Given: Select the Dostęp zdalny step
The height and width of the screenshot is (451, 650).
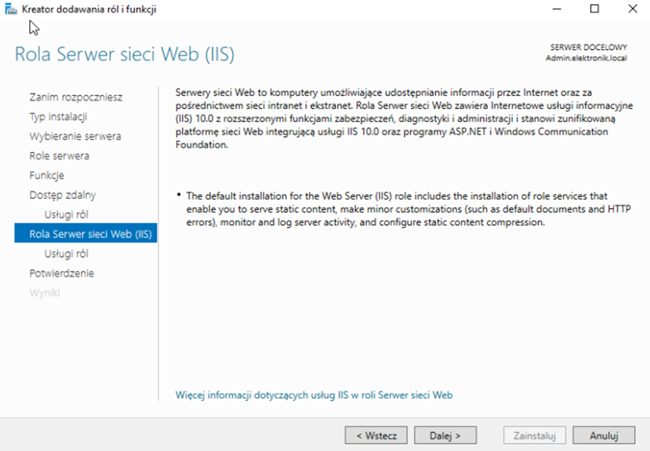Looking at the screenshot, I should point(62,195).
